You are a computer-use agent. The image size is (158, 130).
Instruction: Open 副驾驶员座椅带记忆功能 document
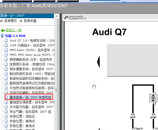click(32, 83)
